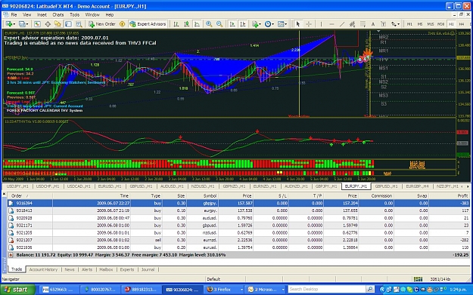Click the New Order toolbar button
This screenshot has width=473, height=295.
click(101, 24)
